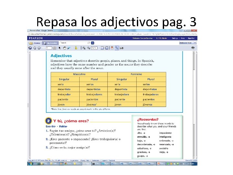Screen dimensions: 233x175
Task: Open Settings in Pearson header
Action: pyautogui.click(x=175, y=38)
